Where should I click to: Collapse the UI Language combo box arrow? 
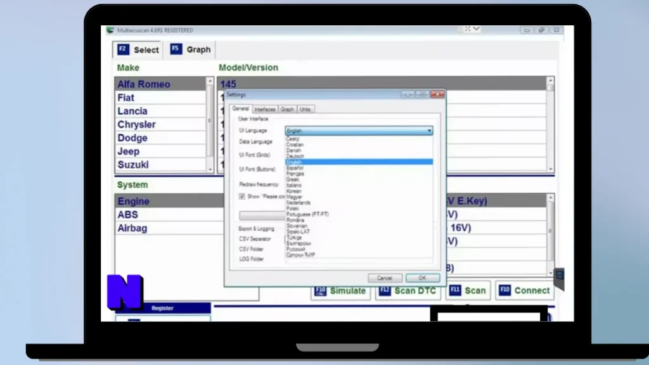click(x=429, y=131)
